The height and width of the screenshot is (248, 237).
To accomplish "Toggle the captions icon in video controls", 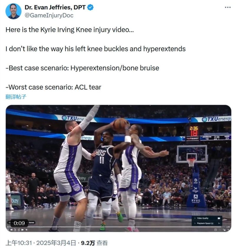I will (x=215, y=229).
